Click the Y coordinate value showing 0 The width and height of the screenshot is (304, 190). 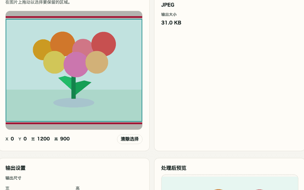pyautogui.click(x=25, y=139)
